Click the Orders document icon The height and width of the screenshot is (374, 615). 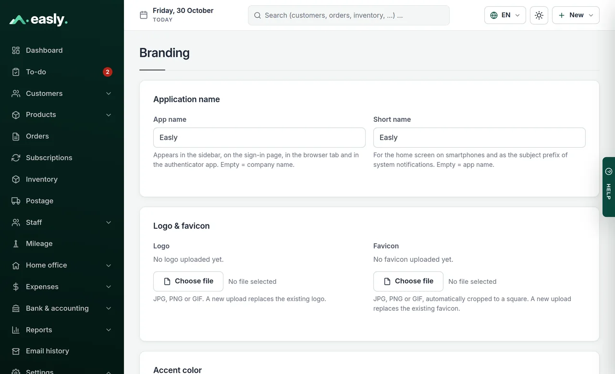pyautogui.click(x=16, y=136)
